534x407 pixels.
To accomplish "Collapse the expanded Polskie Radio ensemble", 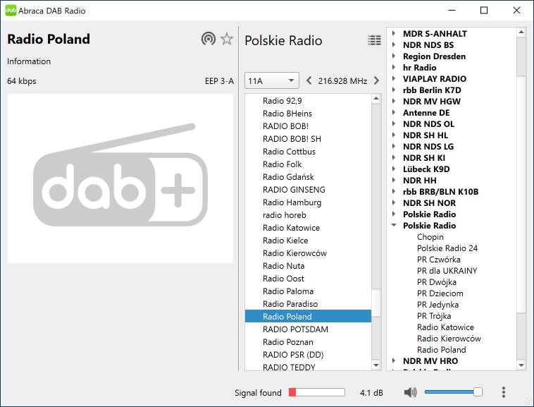I will pyautogui.click(x=394, y=226).
